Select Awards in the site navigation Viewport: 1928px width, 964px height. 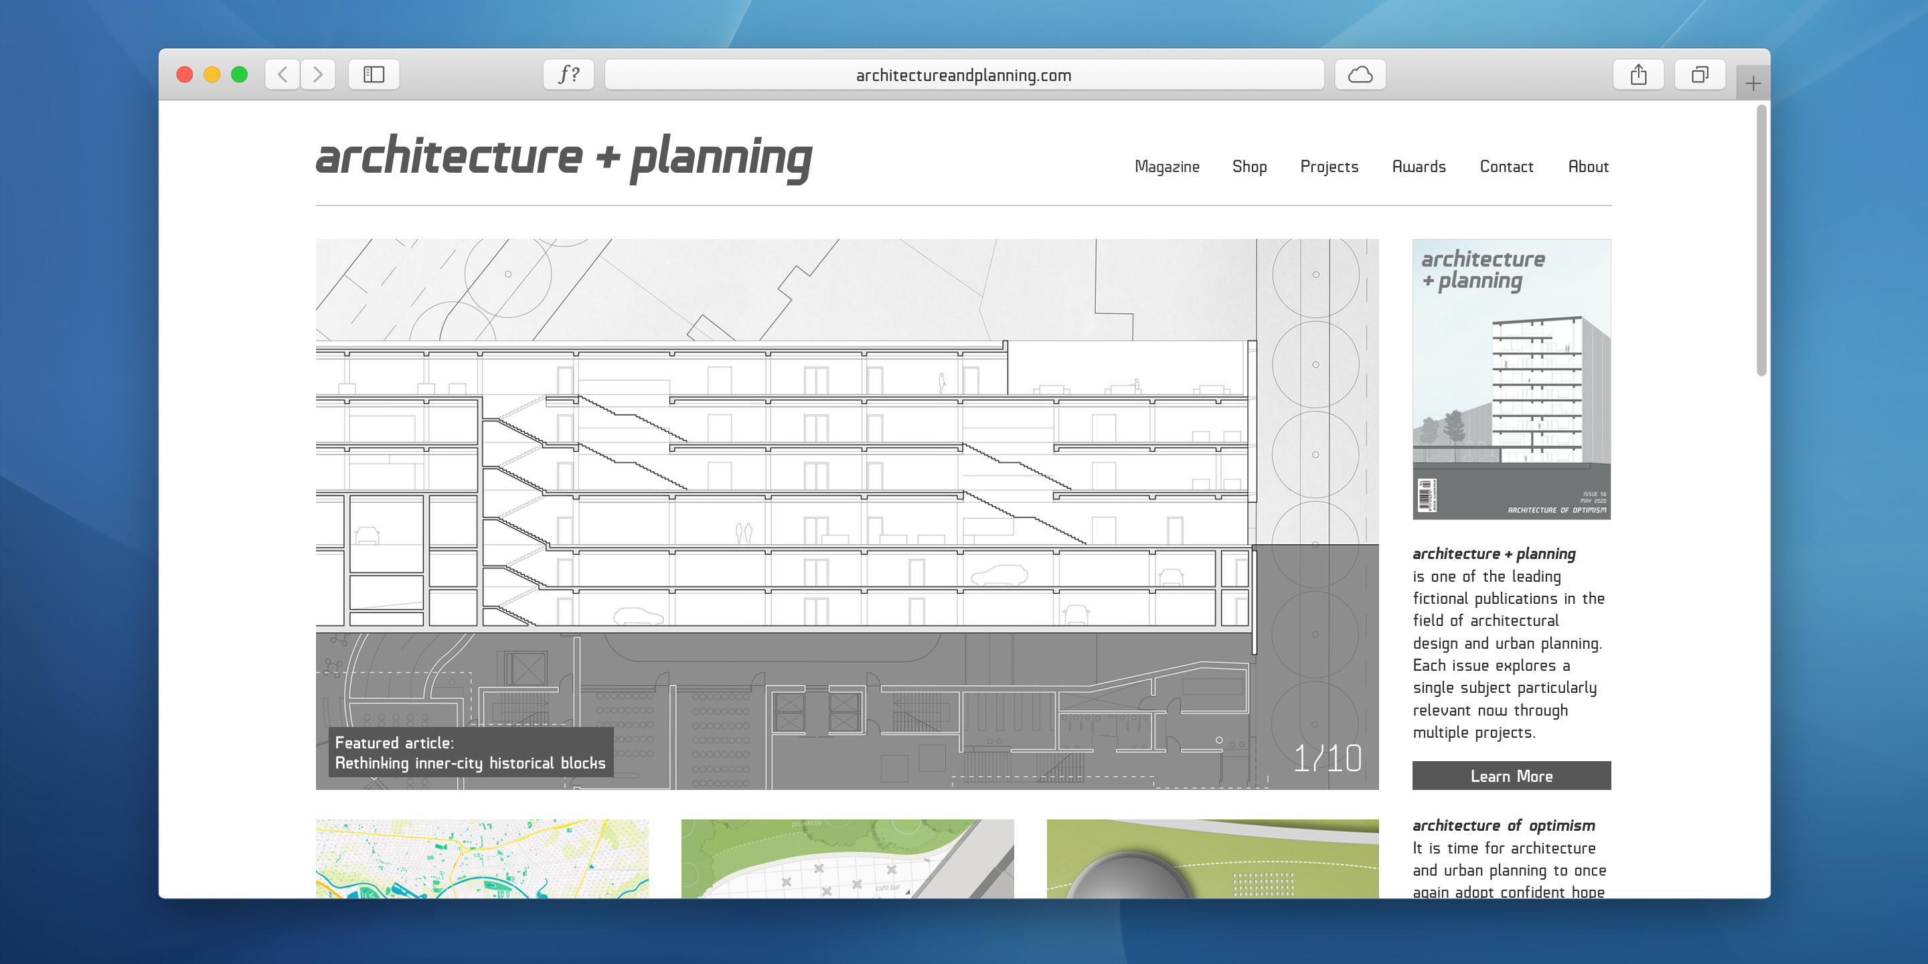[x=1419, y=167]
